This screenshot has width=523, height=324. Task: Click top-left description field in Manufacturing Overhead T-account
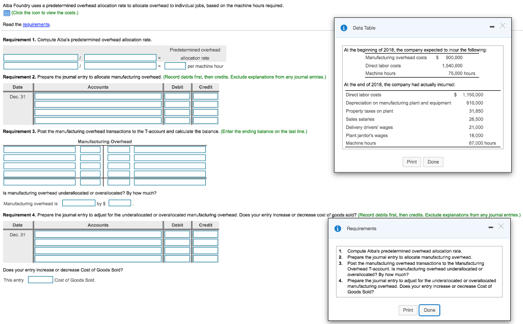pos(40,149)
